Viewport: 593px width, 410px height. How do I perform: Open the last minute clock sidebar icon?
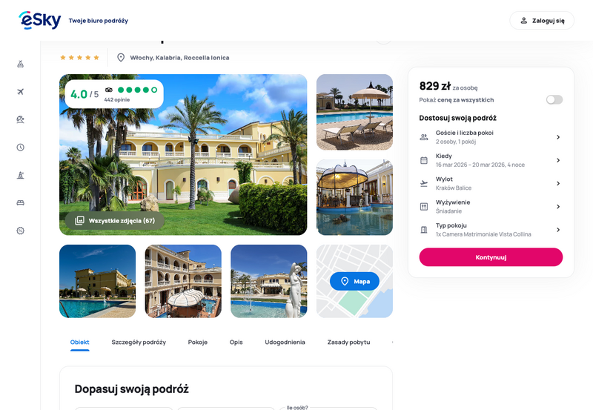click(x=21, y=147)
